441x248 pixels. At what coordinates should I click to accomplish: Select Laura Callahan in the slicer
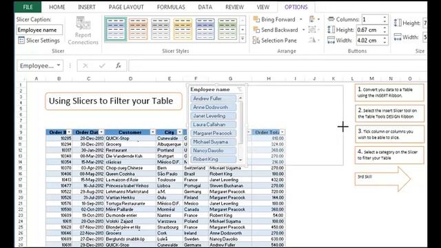(213, 125)
